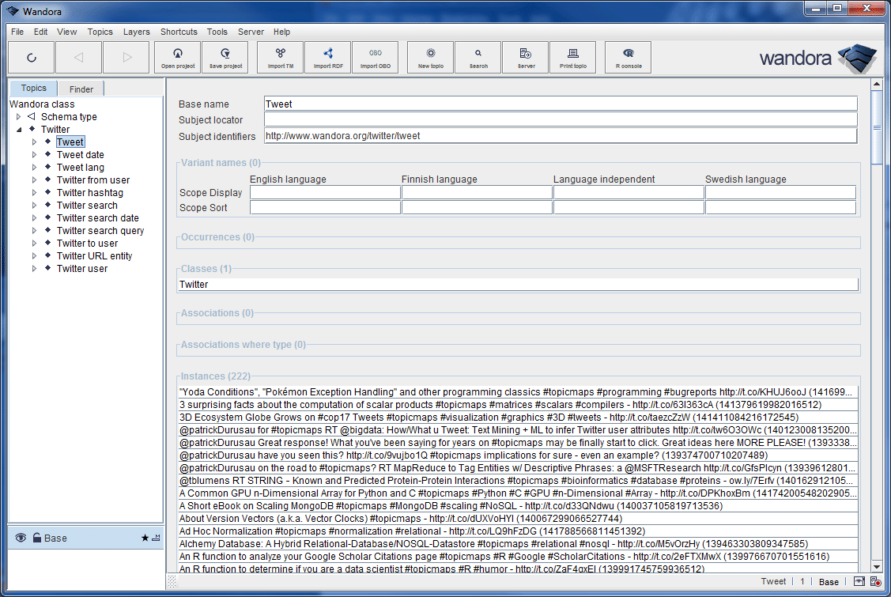The image size is (891, 597).
Task: Click the Wandora logo at top right
Action: tap(818, 58)
